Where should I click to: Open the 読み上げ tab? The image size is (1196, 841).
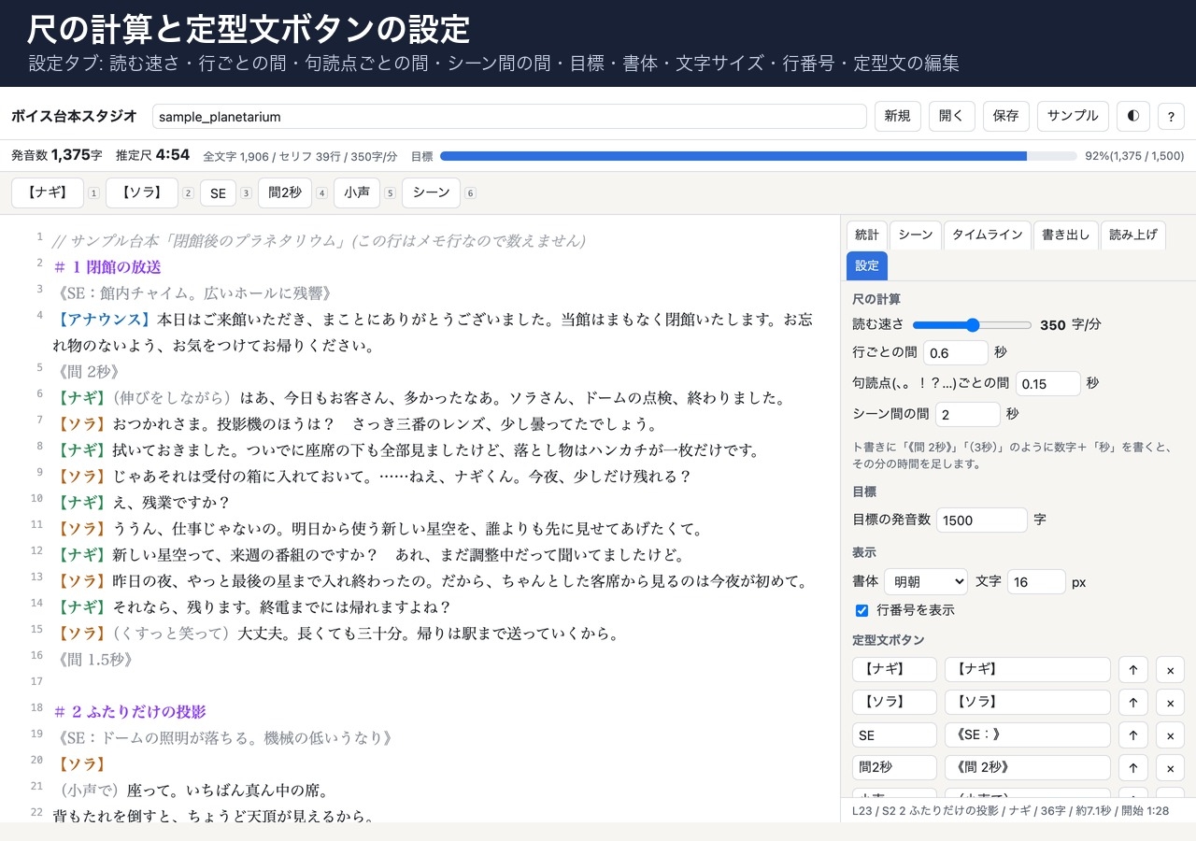pos(1132,235)
